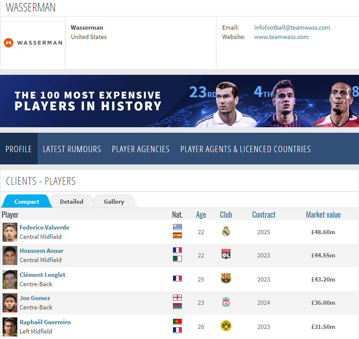Click the WASSERMAN page title
The image size is (359, 339).
click(31, 7)
